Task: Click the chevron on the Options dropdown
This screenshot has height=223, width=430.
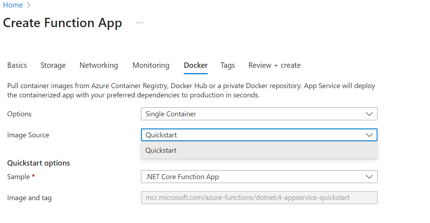Action: point(369,114)
